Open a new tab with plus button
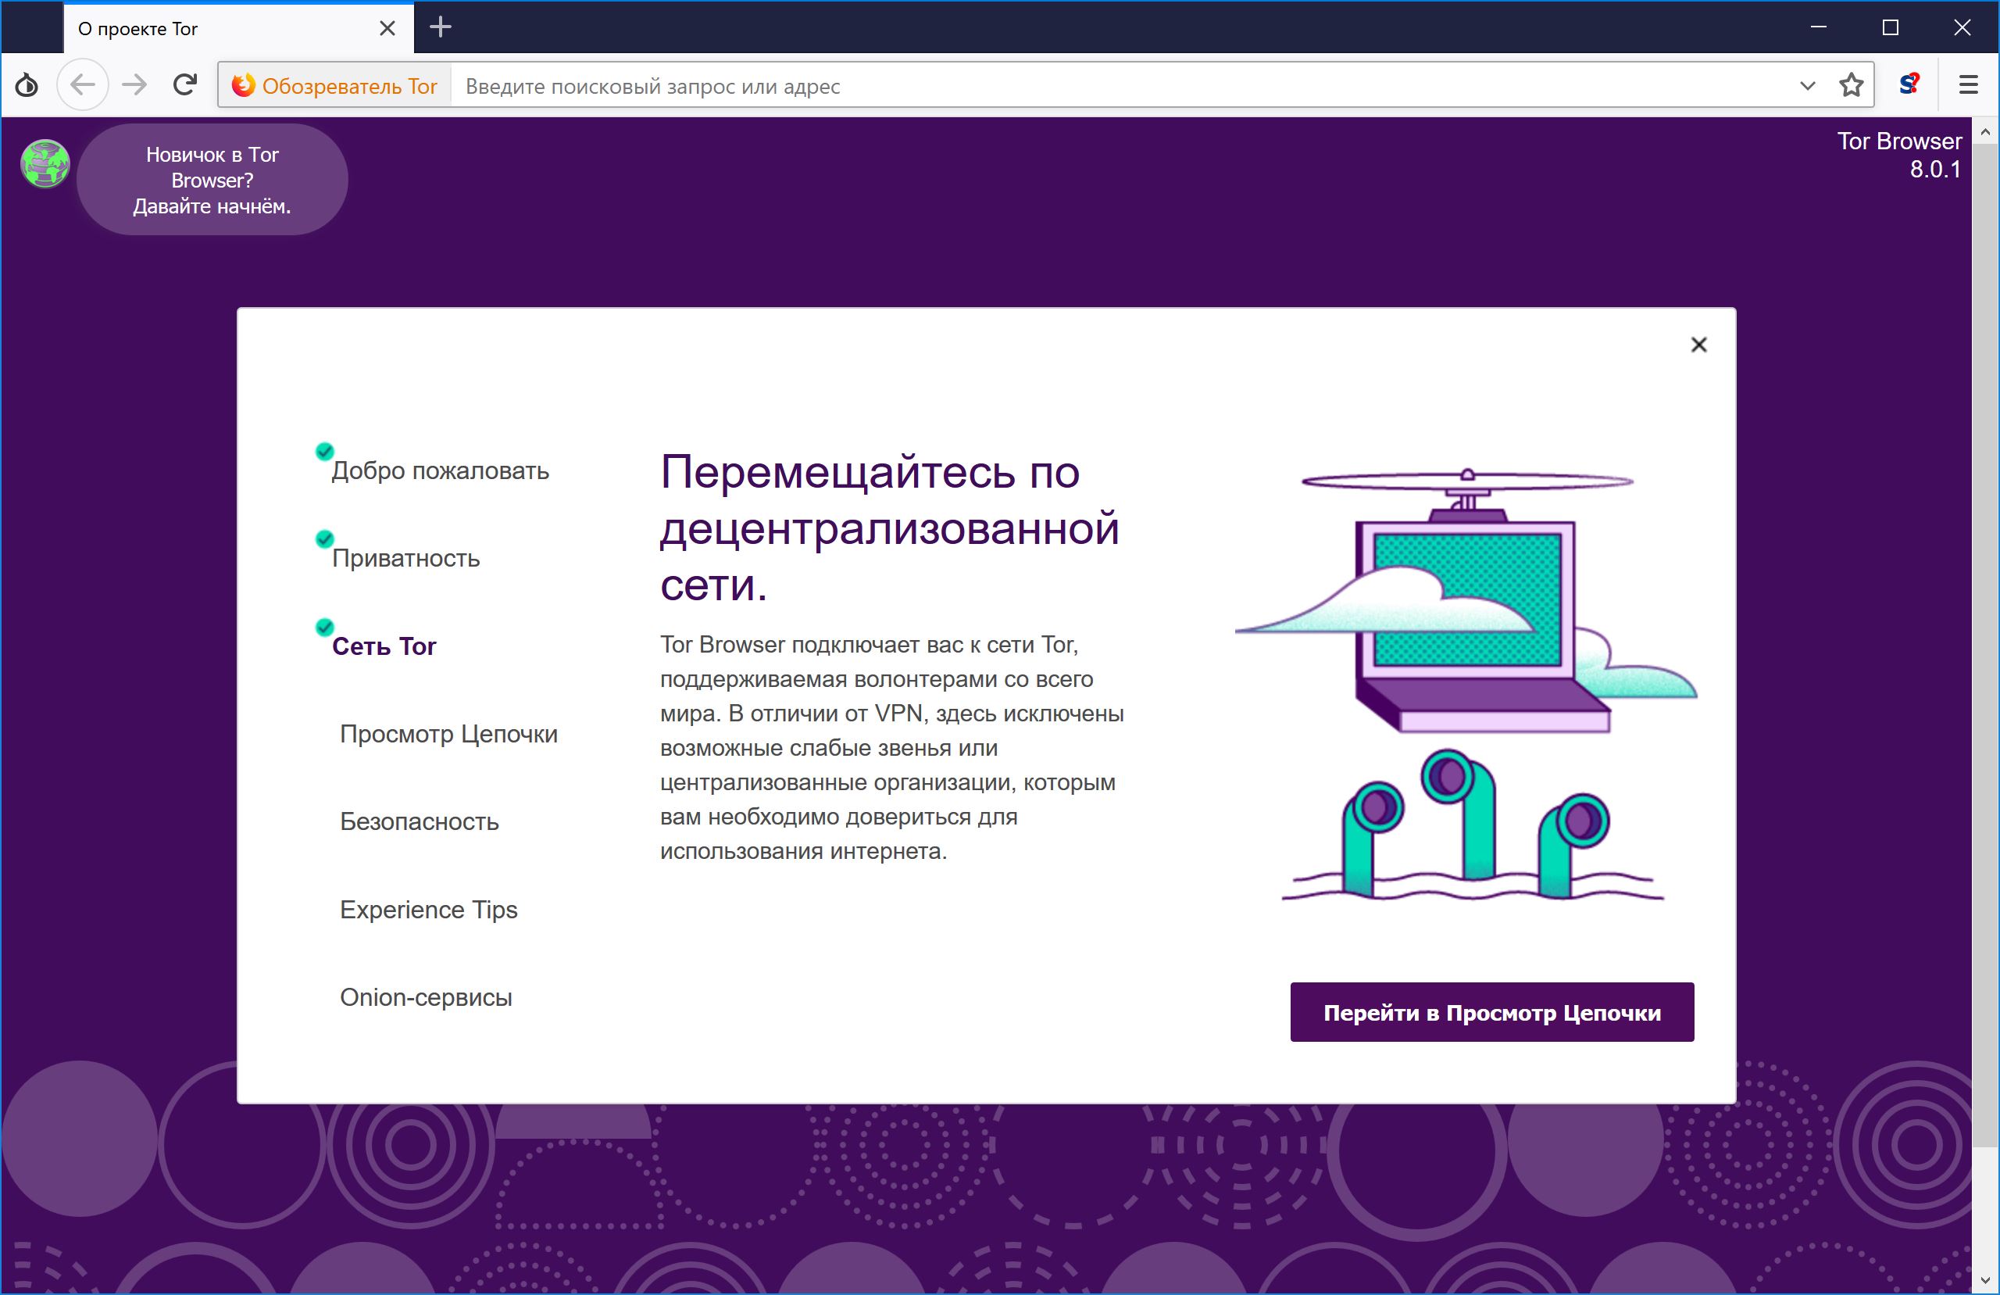This screenshot has width=2000, height=1295. 441,28
